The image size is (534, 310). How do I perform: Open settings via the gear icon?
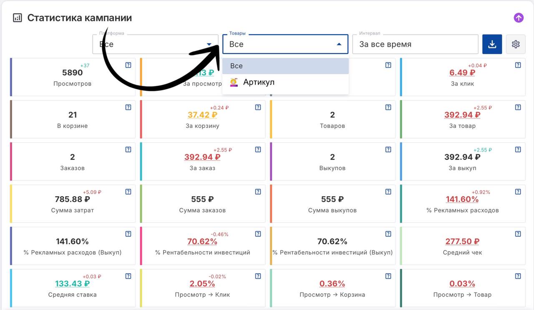(516, 44)
